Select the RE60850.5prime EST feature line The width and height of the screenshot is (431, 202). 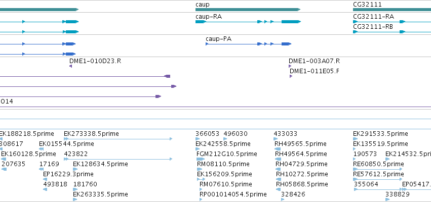(377, 169)
